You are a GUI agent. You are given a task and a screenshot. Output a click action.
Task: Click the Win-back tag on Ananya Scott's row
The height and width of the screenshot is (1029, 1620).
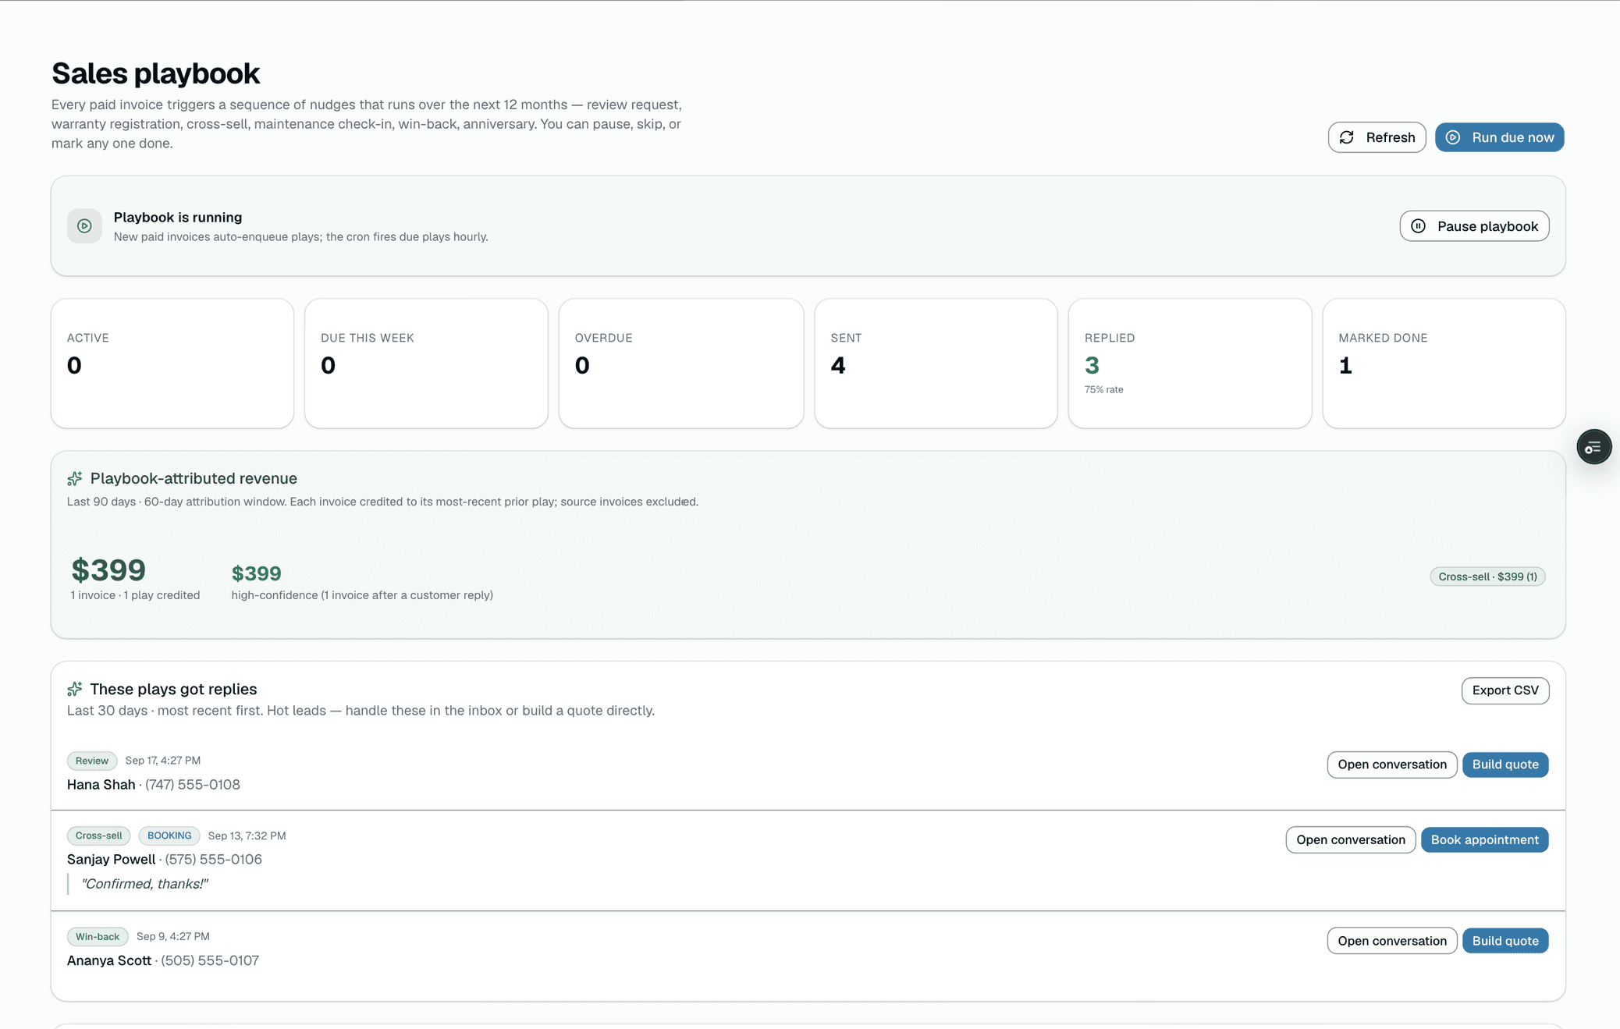point(98,936)
